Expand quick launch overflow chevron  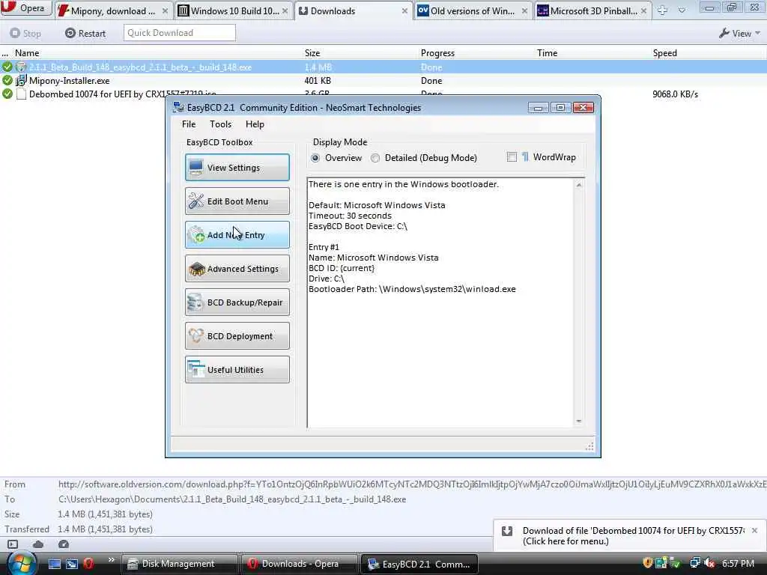[111, 560]
